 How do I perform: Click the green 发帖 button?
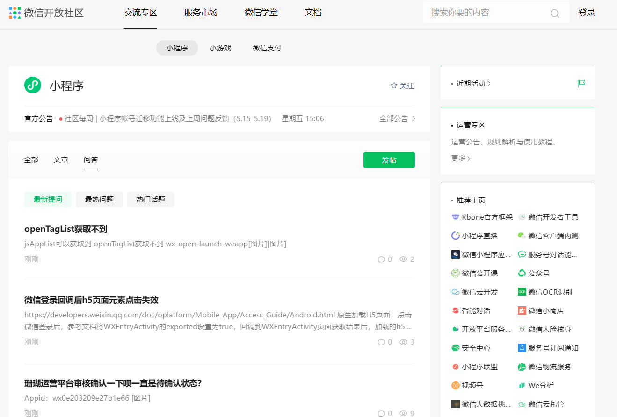[389, 160]
